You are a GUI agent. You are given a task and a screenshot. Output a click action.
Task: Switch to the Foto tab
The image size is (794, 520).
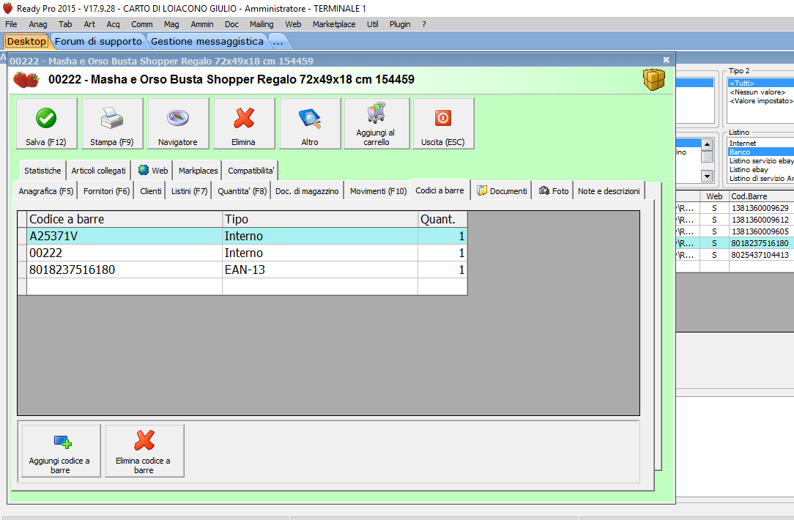point(554,191)
